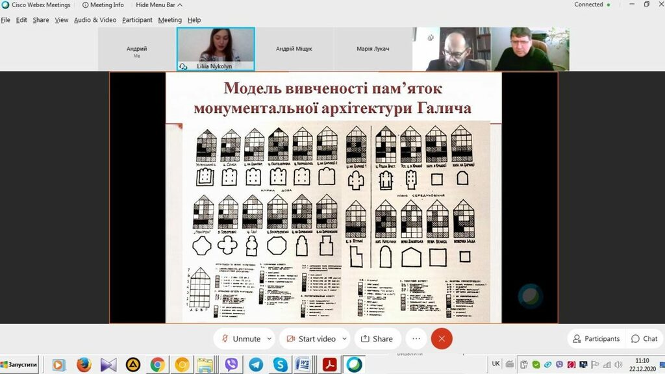The image size is (665, 374).
Task: Open the more options ellipsis button
Action: point(416,338)
